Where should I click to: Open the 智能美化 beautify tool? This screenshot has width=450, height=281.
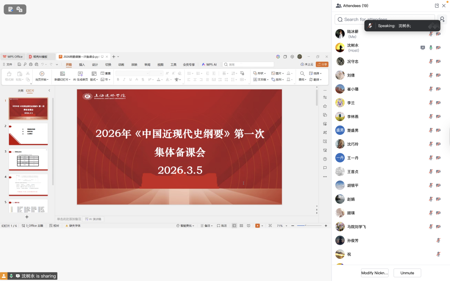coord(185,225)
